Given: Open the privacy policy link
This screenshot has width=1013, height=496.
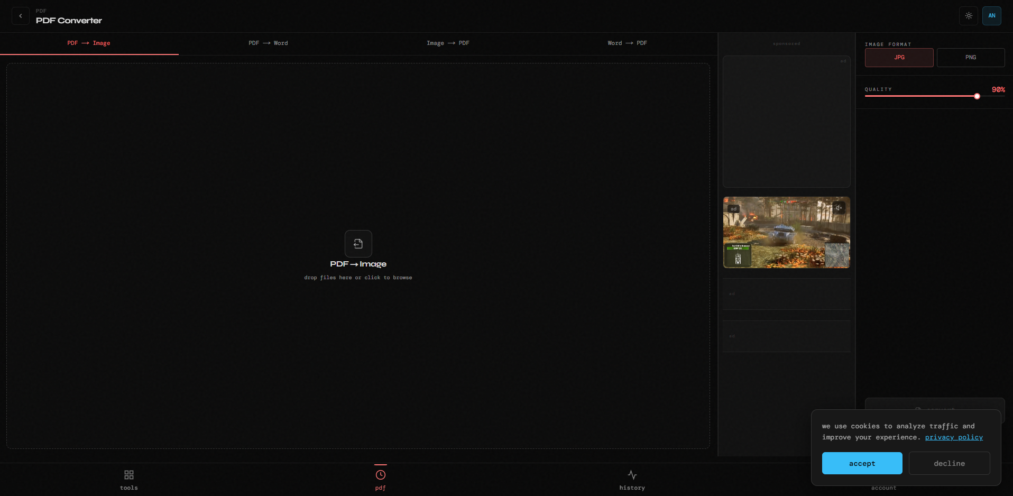Looking at the screenshot, I should pyautogui.click(x=953, y=437).
